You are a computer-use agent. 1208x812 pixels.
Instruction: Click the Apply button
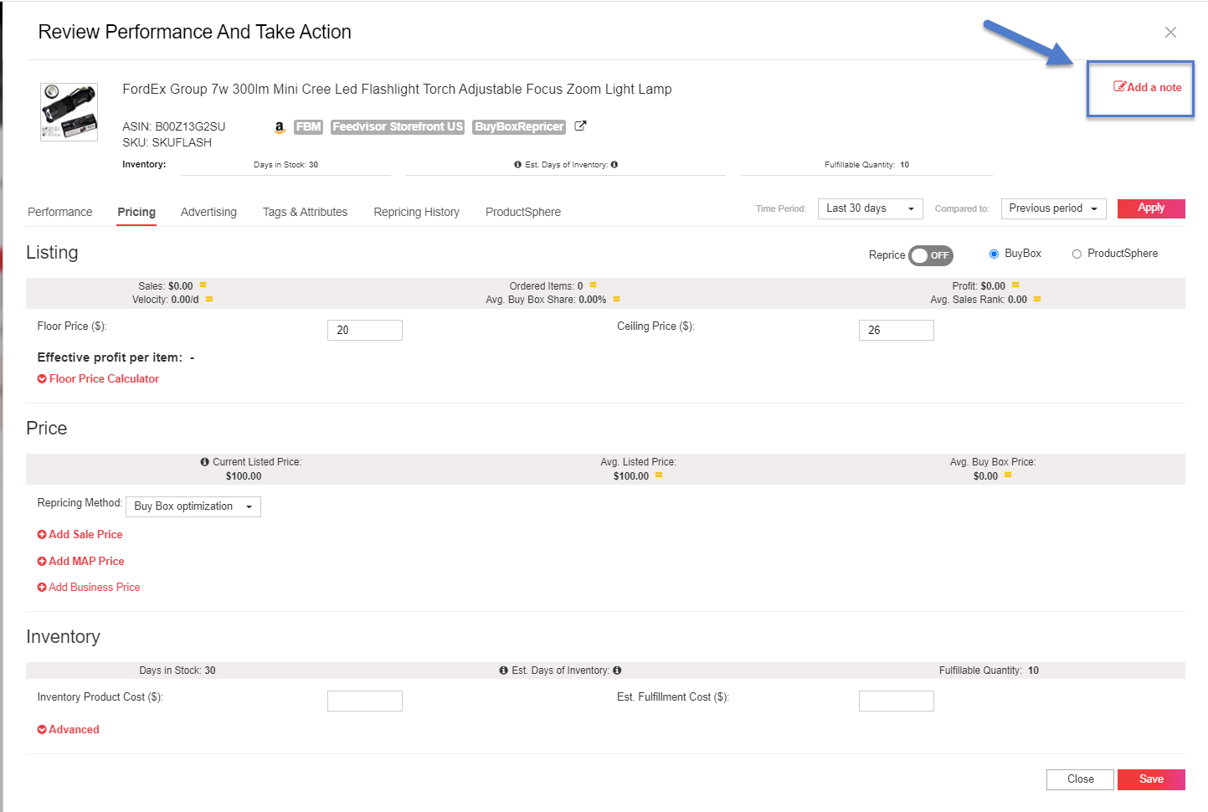tap(1151, 208)
